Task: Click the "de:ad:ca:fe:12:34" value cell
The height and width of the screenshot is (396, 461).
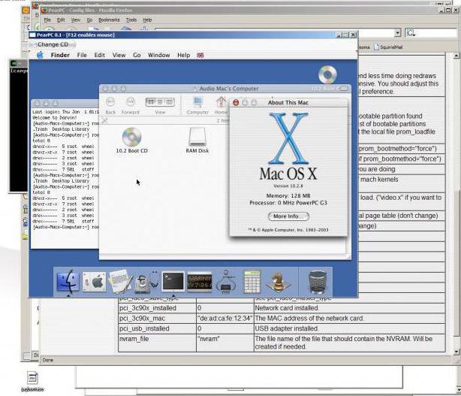Action: tap(225, 319)
